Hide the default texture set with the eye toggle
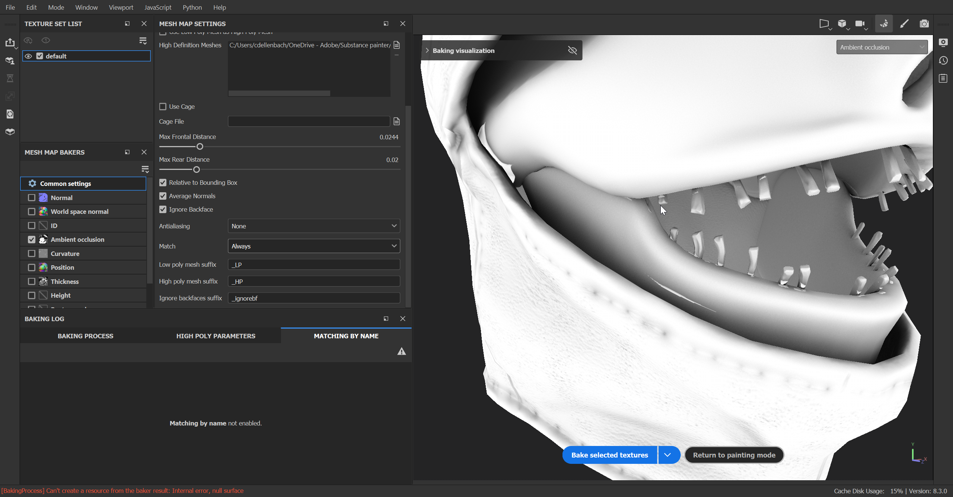 [28, 56]
